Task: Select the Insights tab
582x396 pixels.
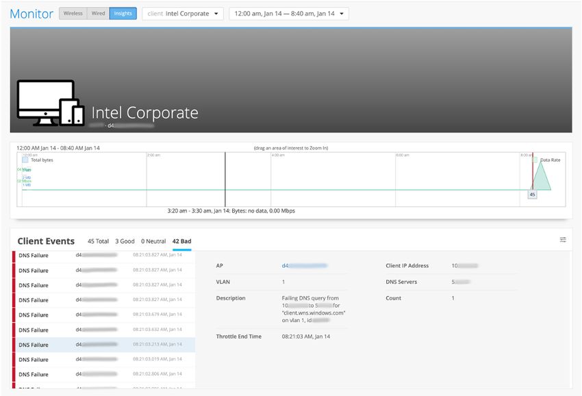Action: click(123, 14)
